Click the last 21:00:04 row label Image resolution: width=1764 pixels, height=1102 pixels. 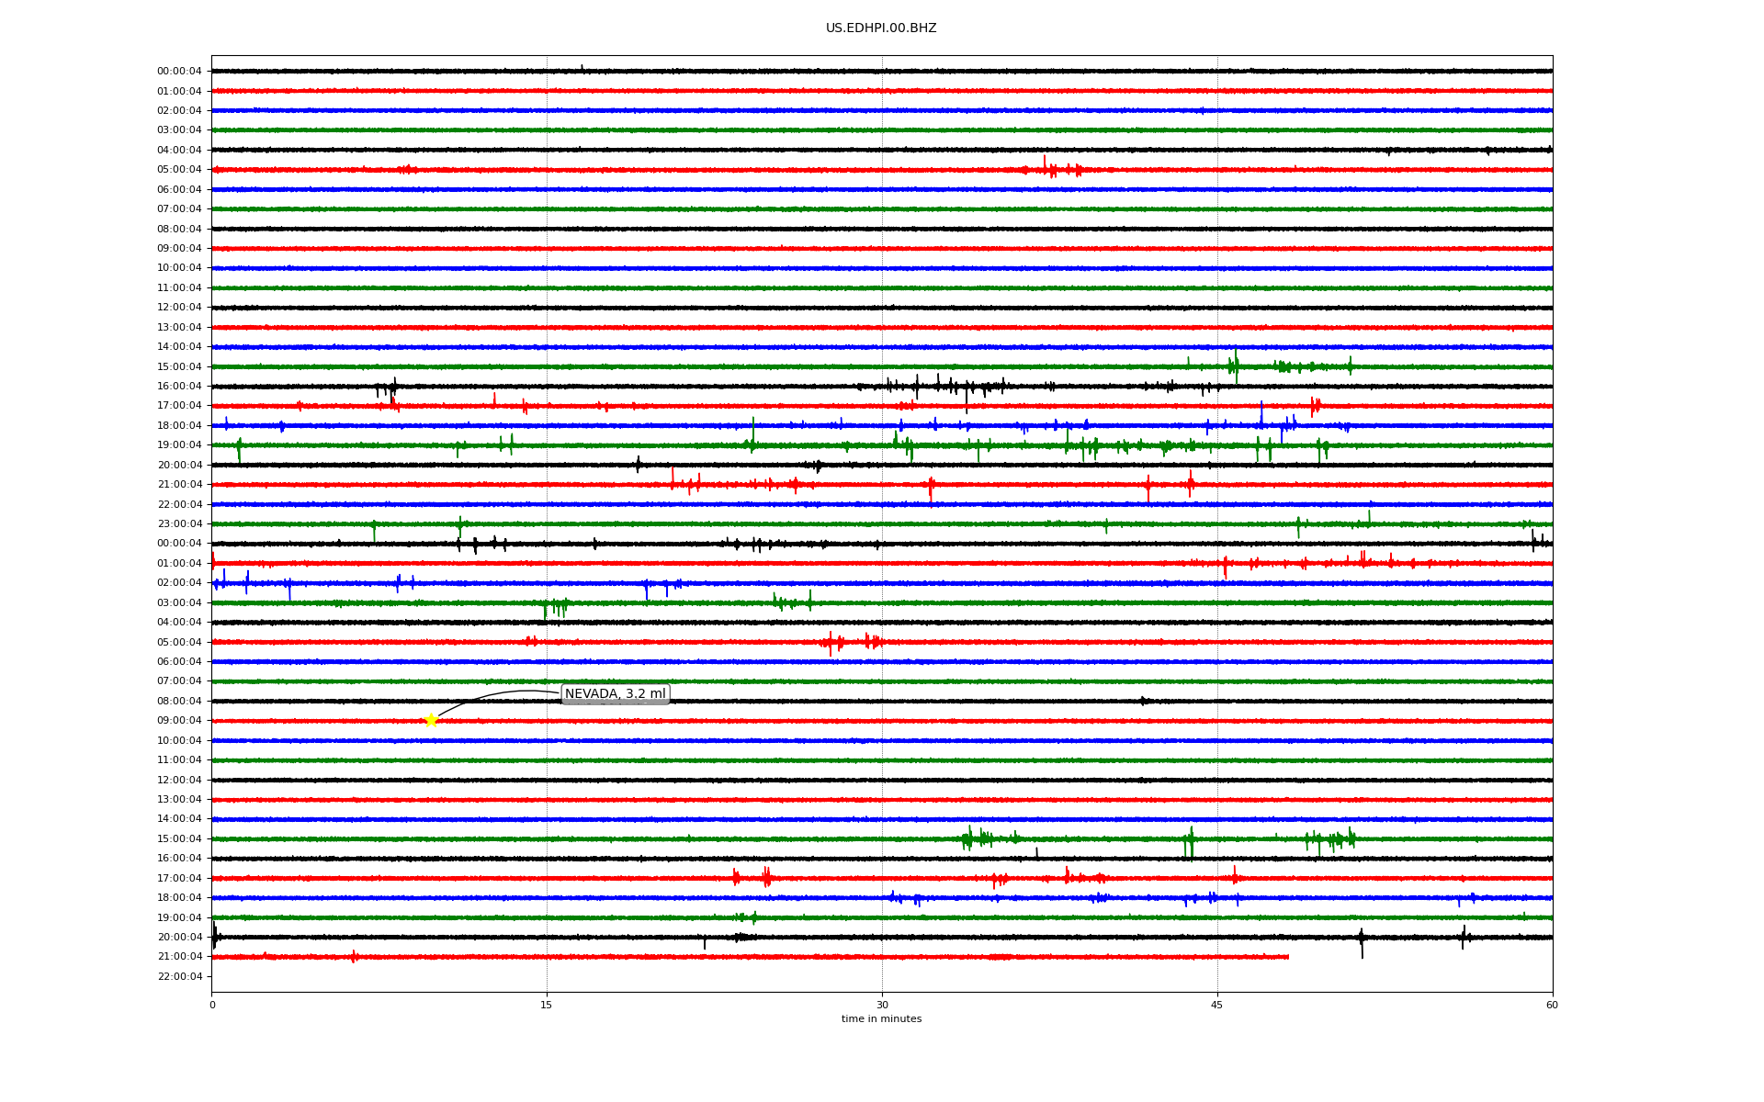point(179,956)
